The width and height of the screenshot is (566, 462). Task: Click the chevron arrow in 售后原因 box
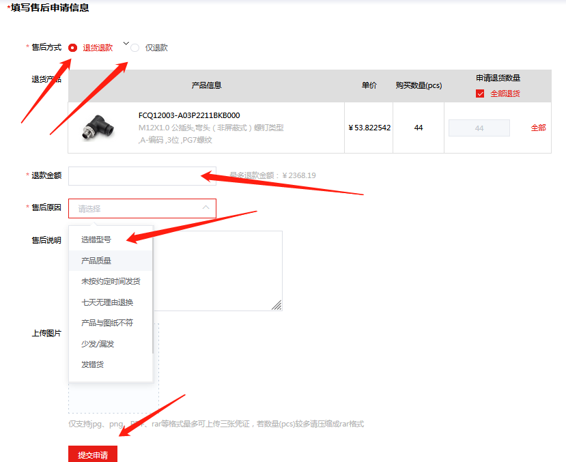coord(206,208)
